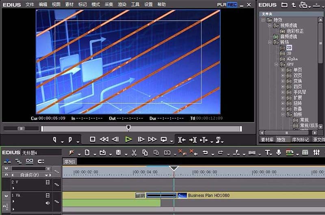Click the Open project icon
325x215 pixels.
103,153
